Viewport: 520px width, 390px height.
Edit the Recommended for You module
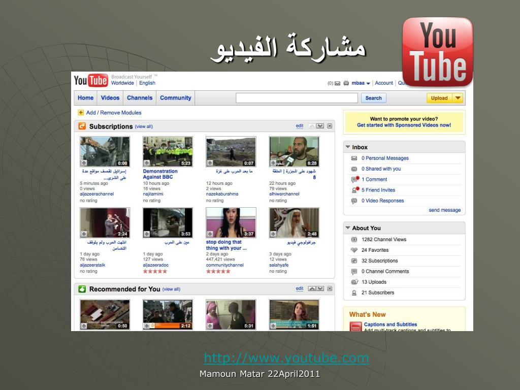[x=300, y=288]
